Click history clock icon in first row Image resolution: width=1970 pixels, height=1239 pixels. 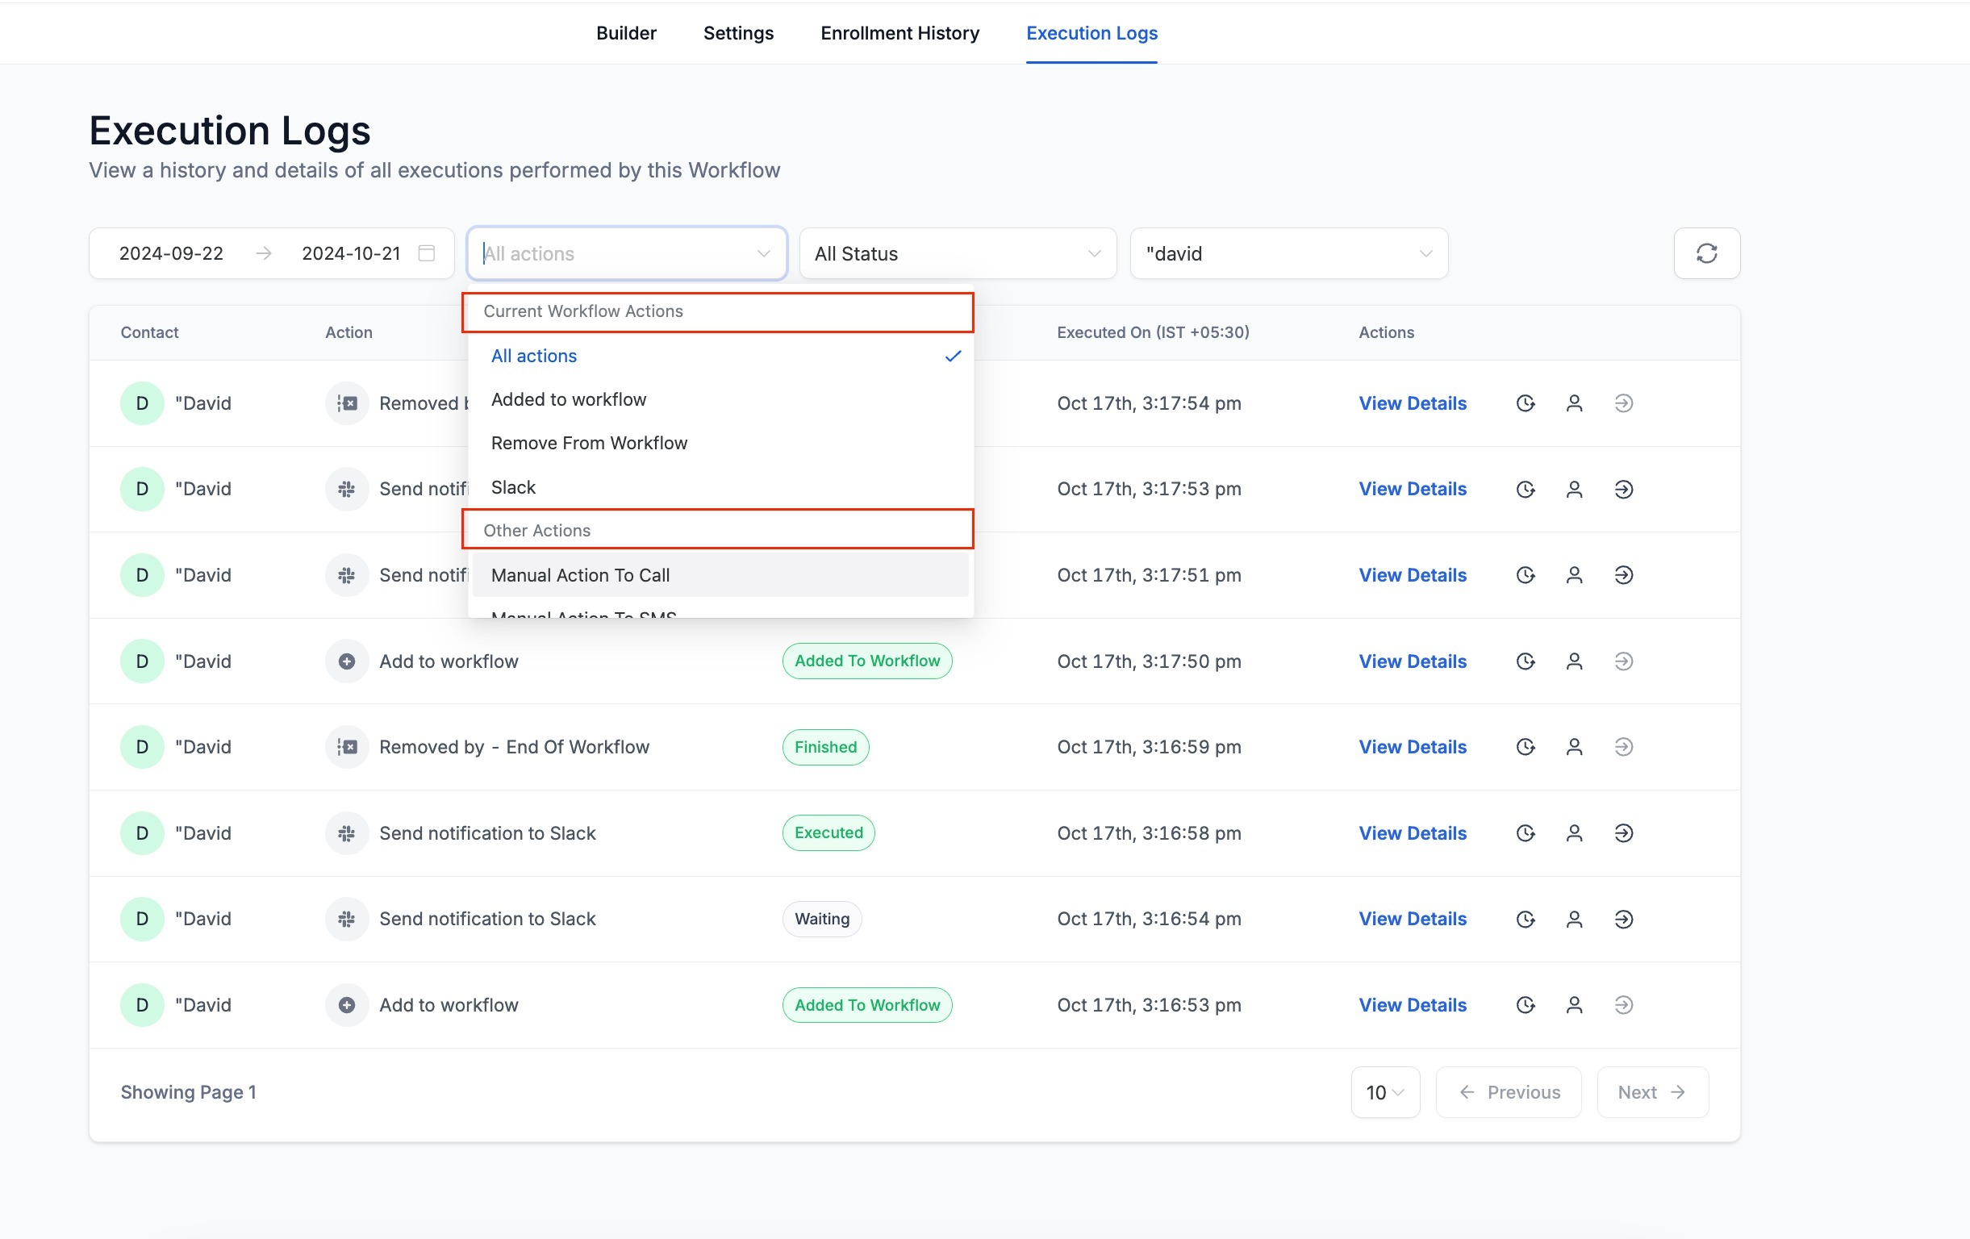(x=1525, y=403)
